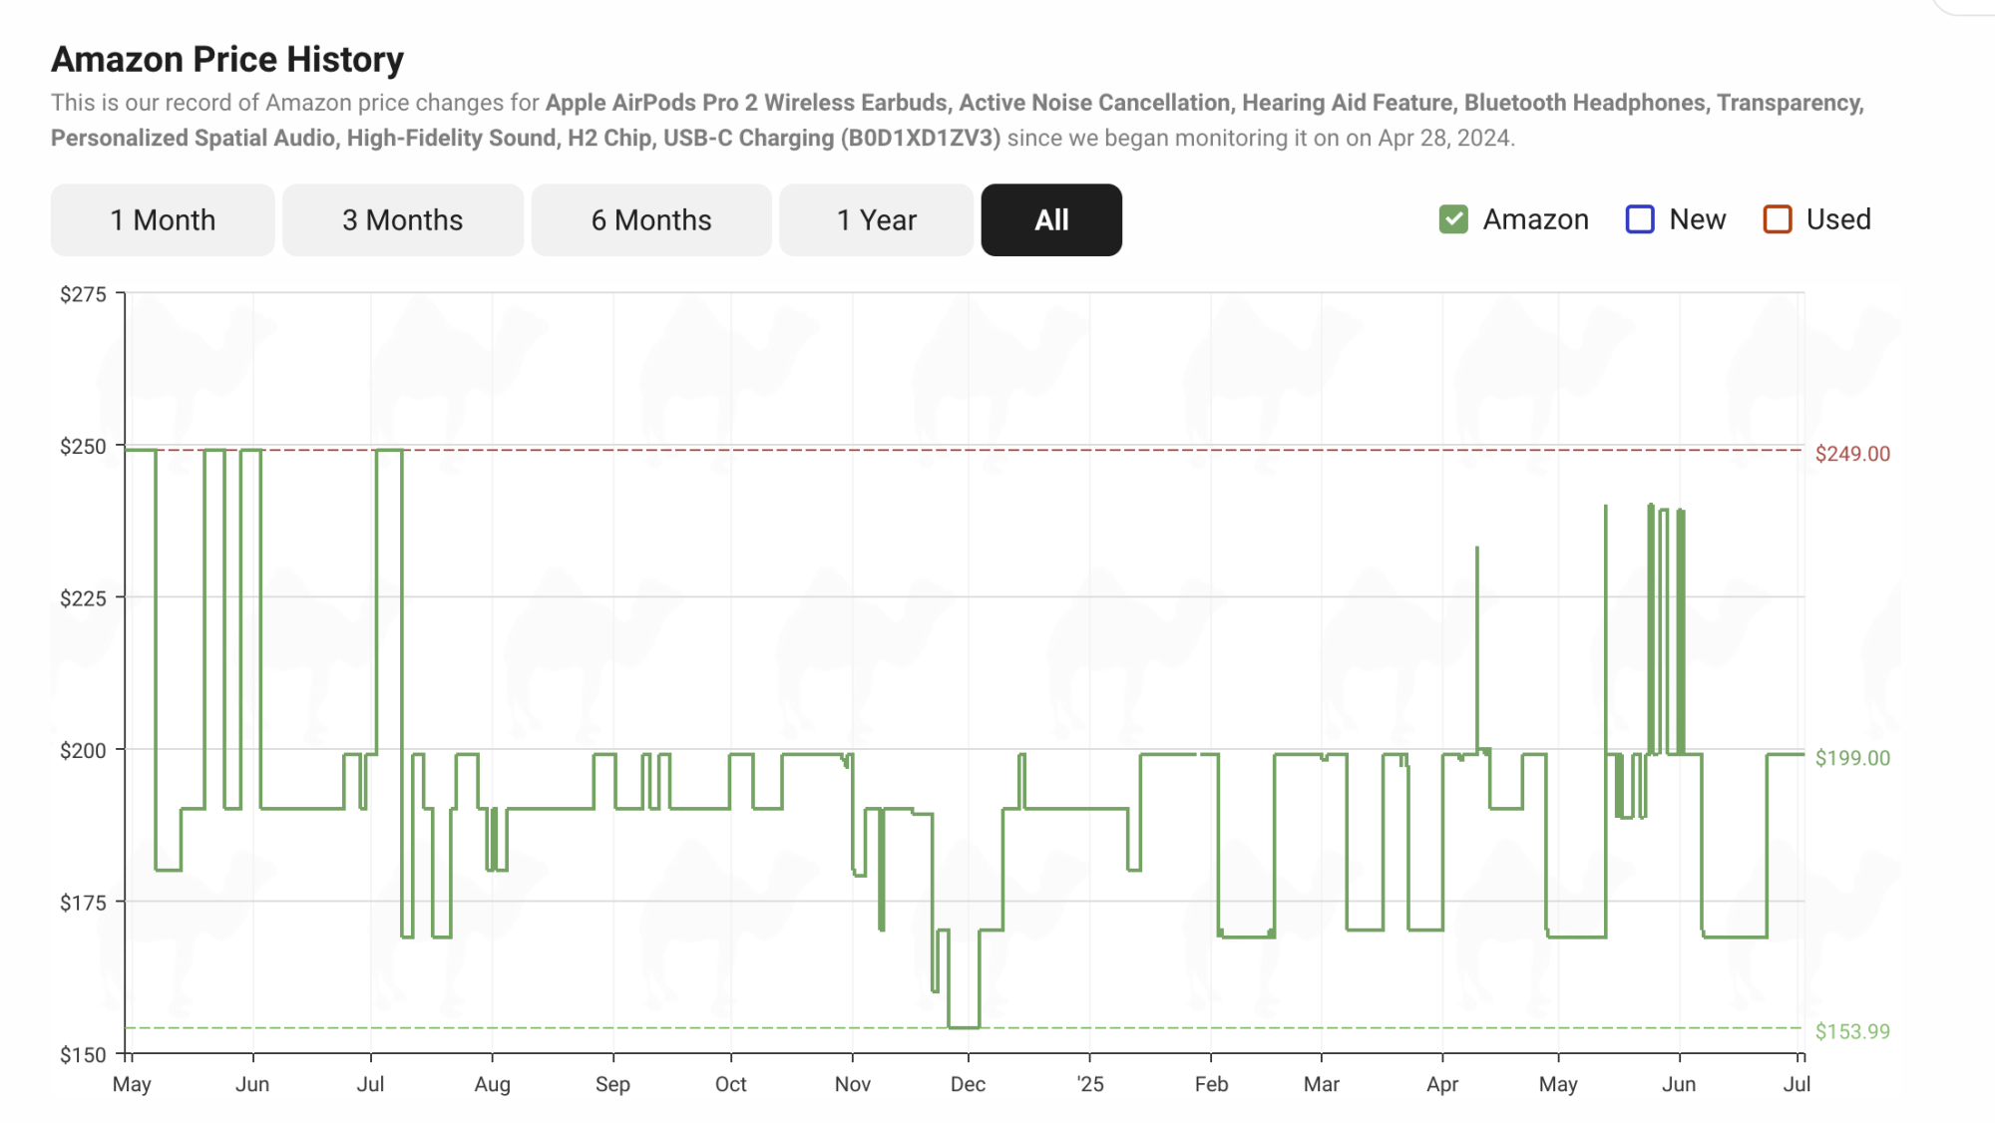
Task: Click the $175 y-axis label
Action: click(83, 903)
